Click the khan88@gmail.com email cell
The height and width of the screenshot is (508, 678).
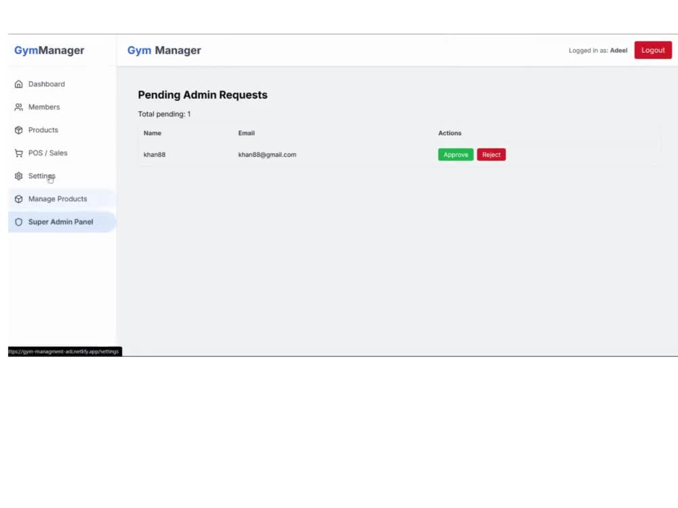pos(267,154)
